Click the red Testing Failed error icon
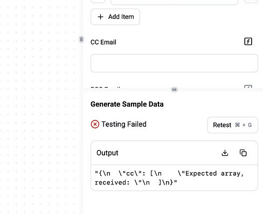Image resolution: width=263 pixels, height=214 pixels. (x=95, y=124)
